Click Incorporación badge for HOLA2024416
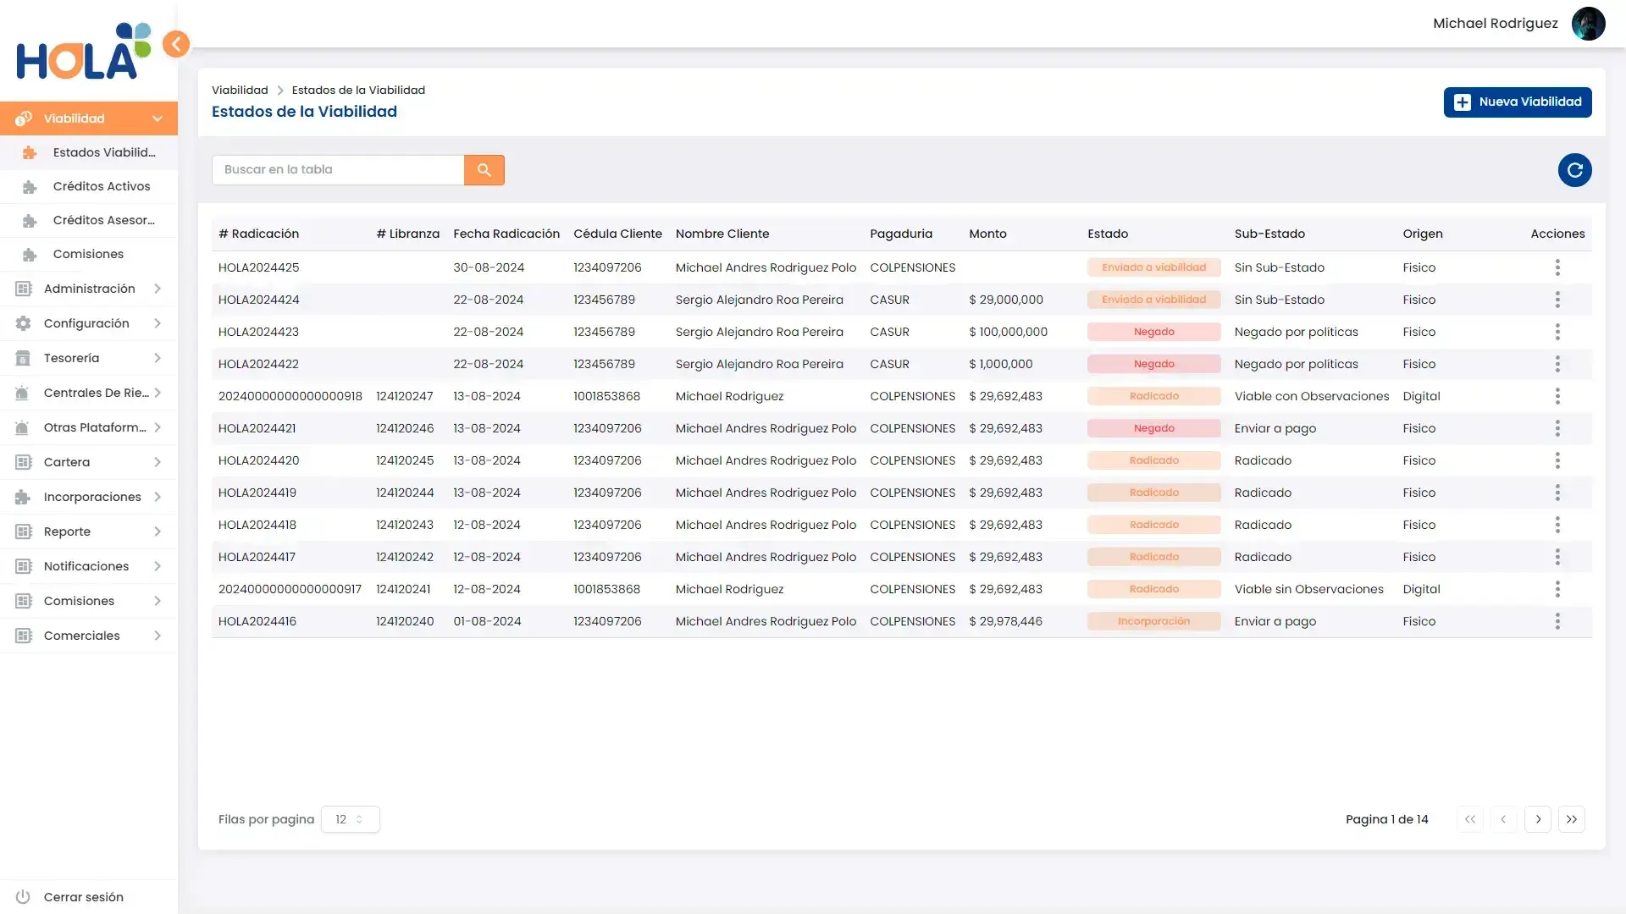Screen dimensions: 1626x914 click(1154, 621)
